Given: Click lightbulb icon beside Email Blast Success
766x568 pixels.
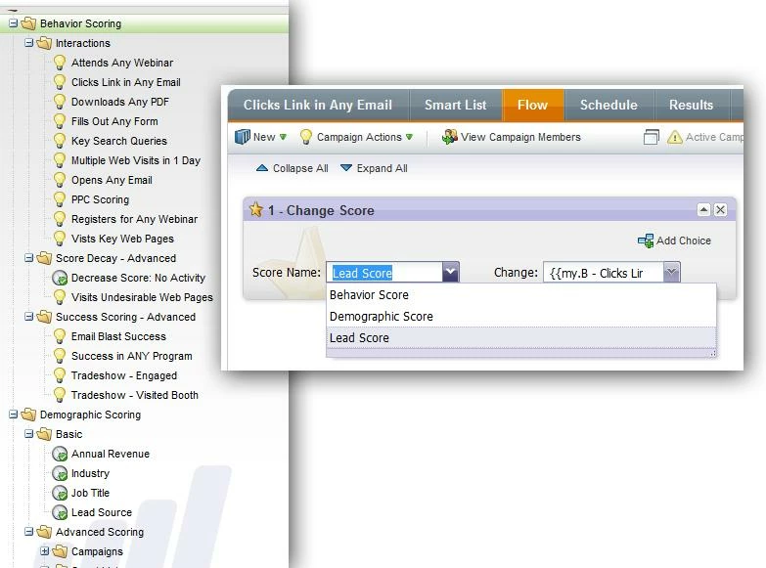Looking at the screenshot, I should (x=60, y=336).
